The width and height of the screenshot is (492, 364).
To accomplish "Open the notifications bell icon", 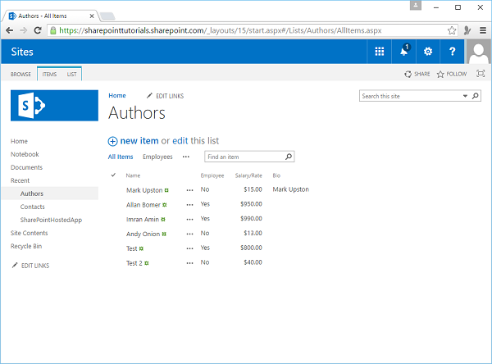I will 403,52.
